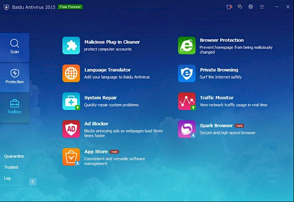This screenshot has height=202, width=294.
Task: Click the 'new' badge beside Spark Browser
Action: (239, 126)
